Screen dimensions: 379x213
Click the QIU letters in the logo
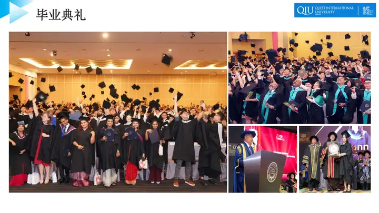click(x=305, y=11)
